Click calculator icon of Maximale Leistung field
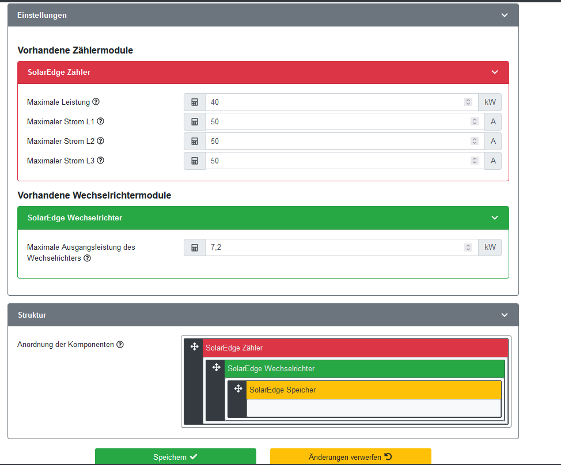Viewport: 561px width, 465px height. tap(195, 102)
